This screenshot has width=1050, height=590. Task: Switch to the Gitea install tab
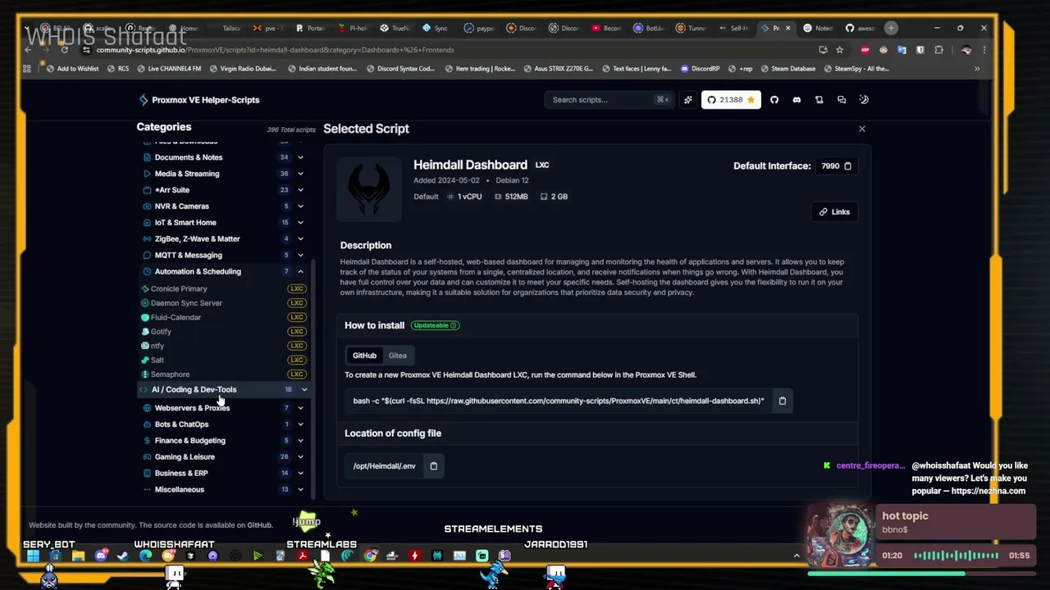click(397, 356)
